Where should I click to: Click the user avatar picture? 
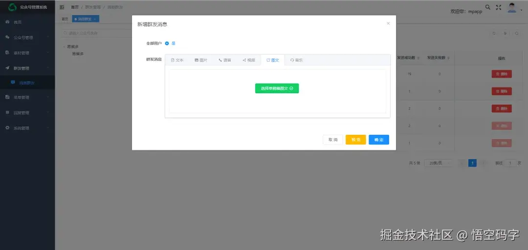coord(512,8)
